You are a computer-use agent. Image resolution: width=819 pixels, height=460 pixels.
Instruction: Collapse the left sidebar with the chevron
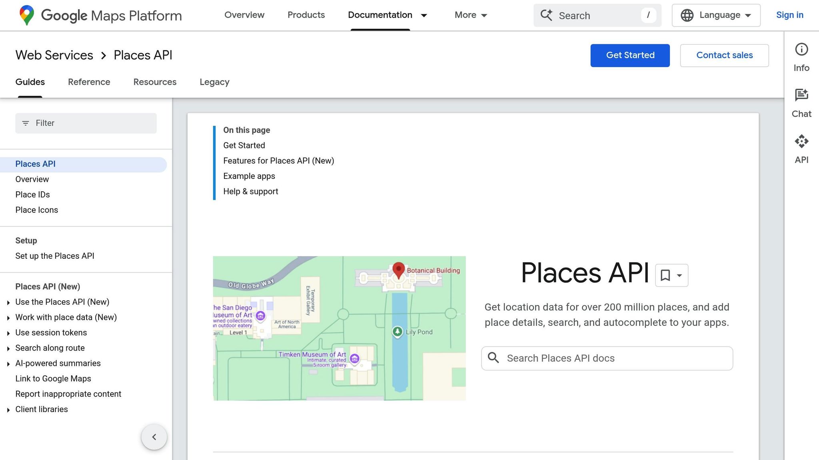(154, 437)
